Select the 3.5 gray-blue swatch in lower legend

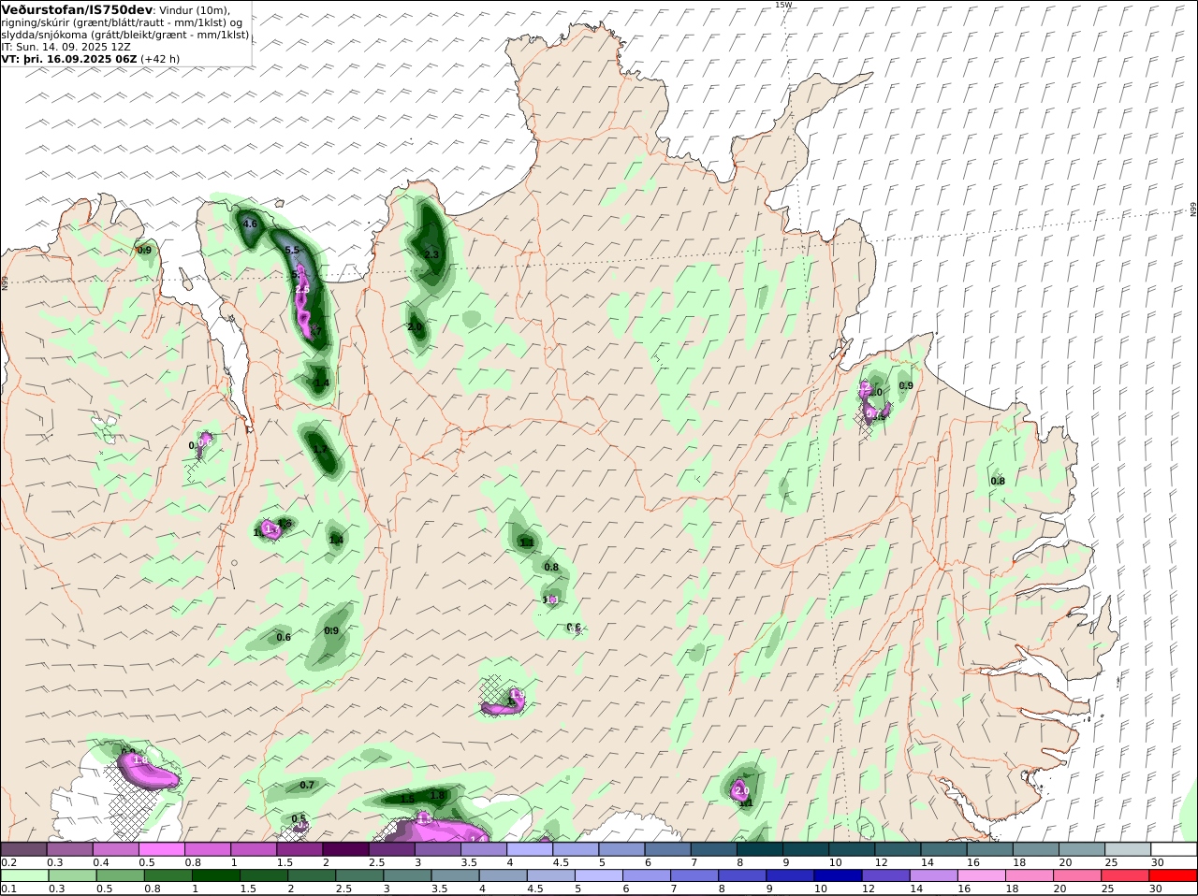click(455, 876)
